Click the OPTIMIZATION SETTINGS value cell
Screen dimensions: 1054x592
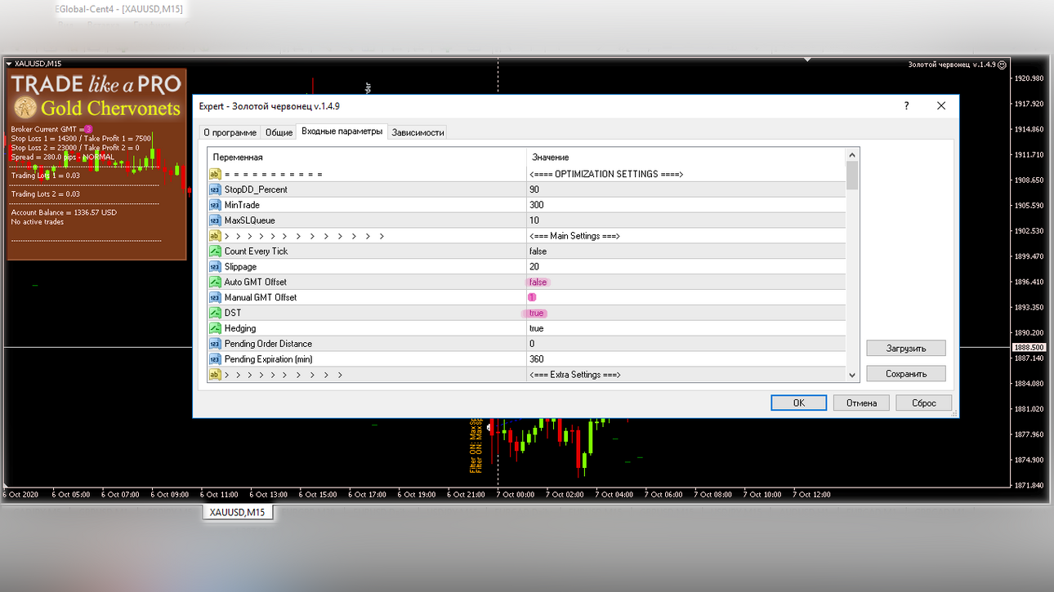[x=686, y=174]
